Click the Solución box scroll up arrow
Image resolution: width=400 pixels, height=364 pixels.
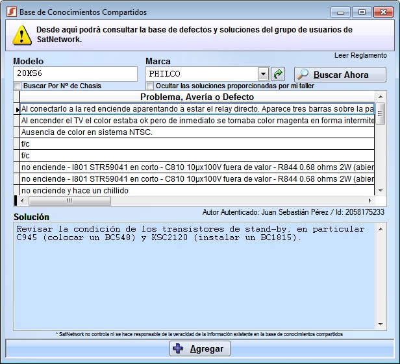click(381, 229)
